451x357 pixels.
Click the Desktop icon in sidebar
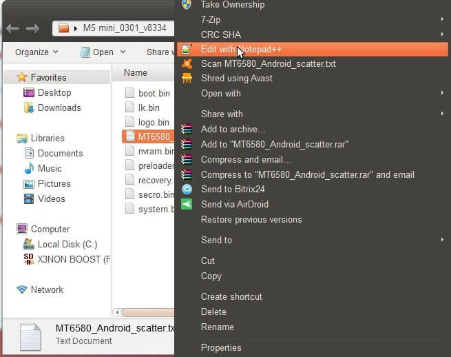pos(29,93)
